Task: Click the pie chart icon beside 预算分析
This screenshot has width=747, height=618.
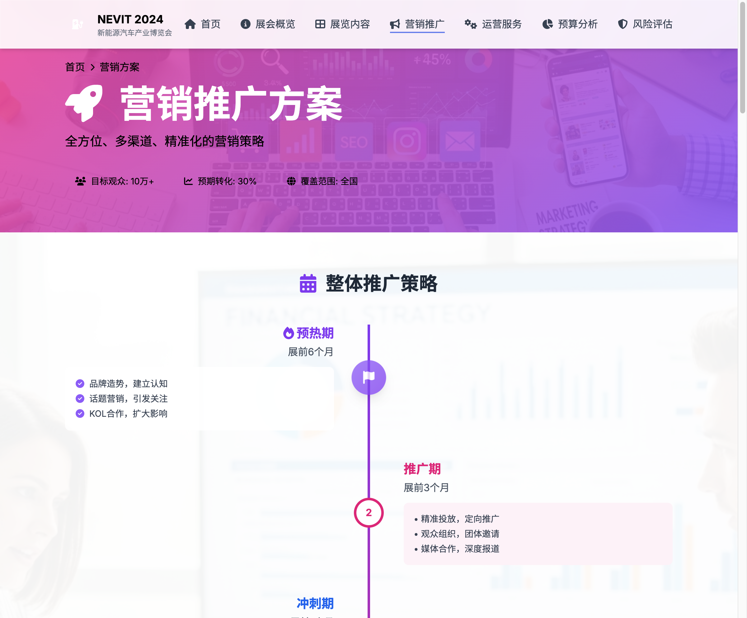Action: (547, 24)
